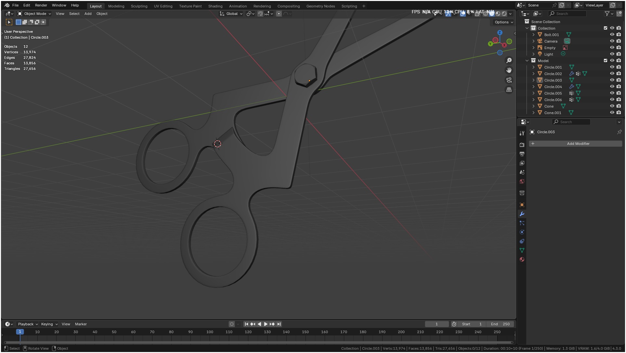Hide Bolt.001 in viewport
This screenshot has width=626, height=353.
(612, 34)
